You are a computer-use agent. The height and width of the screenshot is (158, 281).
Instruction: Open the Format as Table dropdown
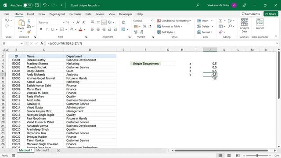click(x=170, y=26)
